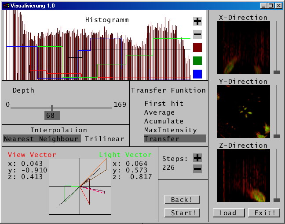Close the Visualisierung 1.0 window

(x=279, y=6)
